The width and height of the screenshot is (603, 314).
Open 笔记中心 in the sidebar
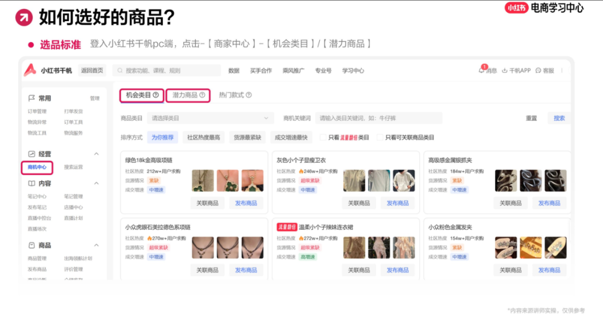pos(37,196)
